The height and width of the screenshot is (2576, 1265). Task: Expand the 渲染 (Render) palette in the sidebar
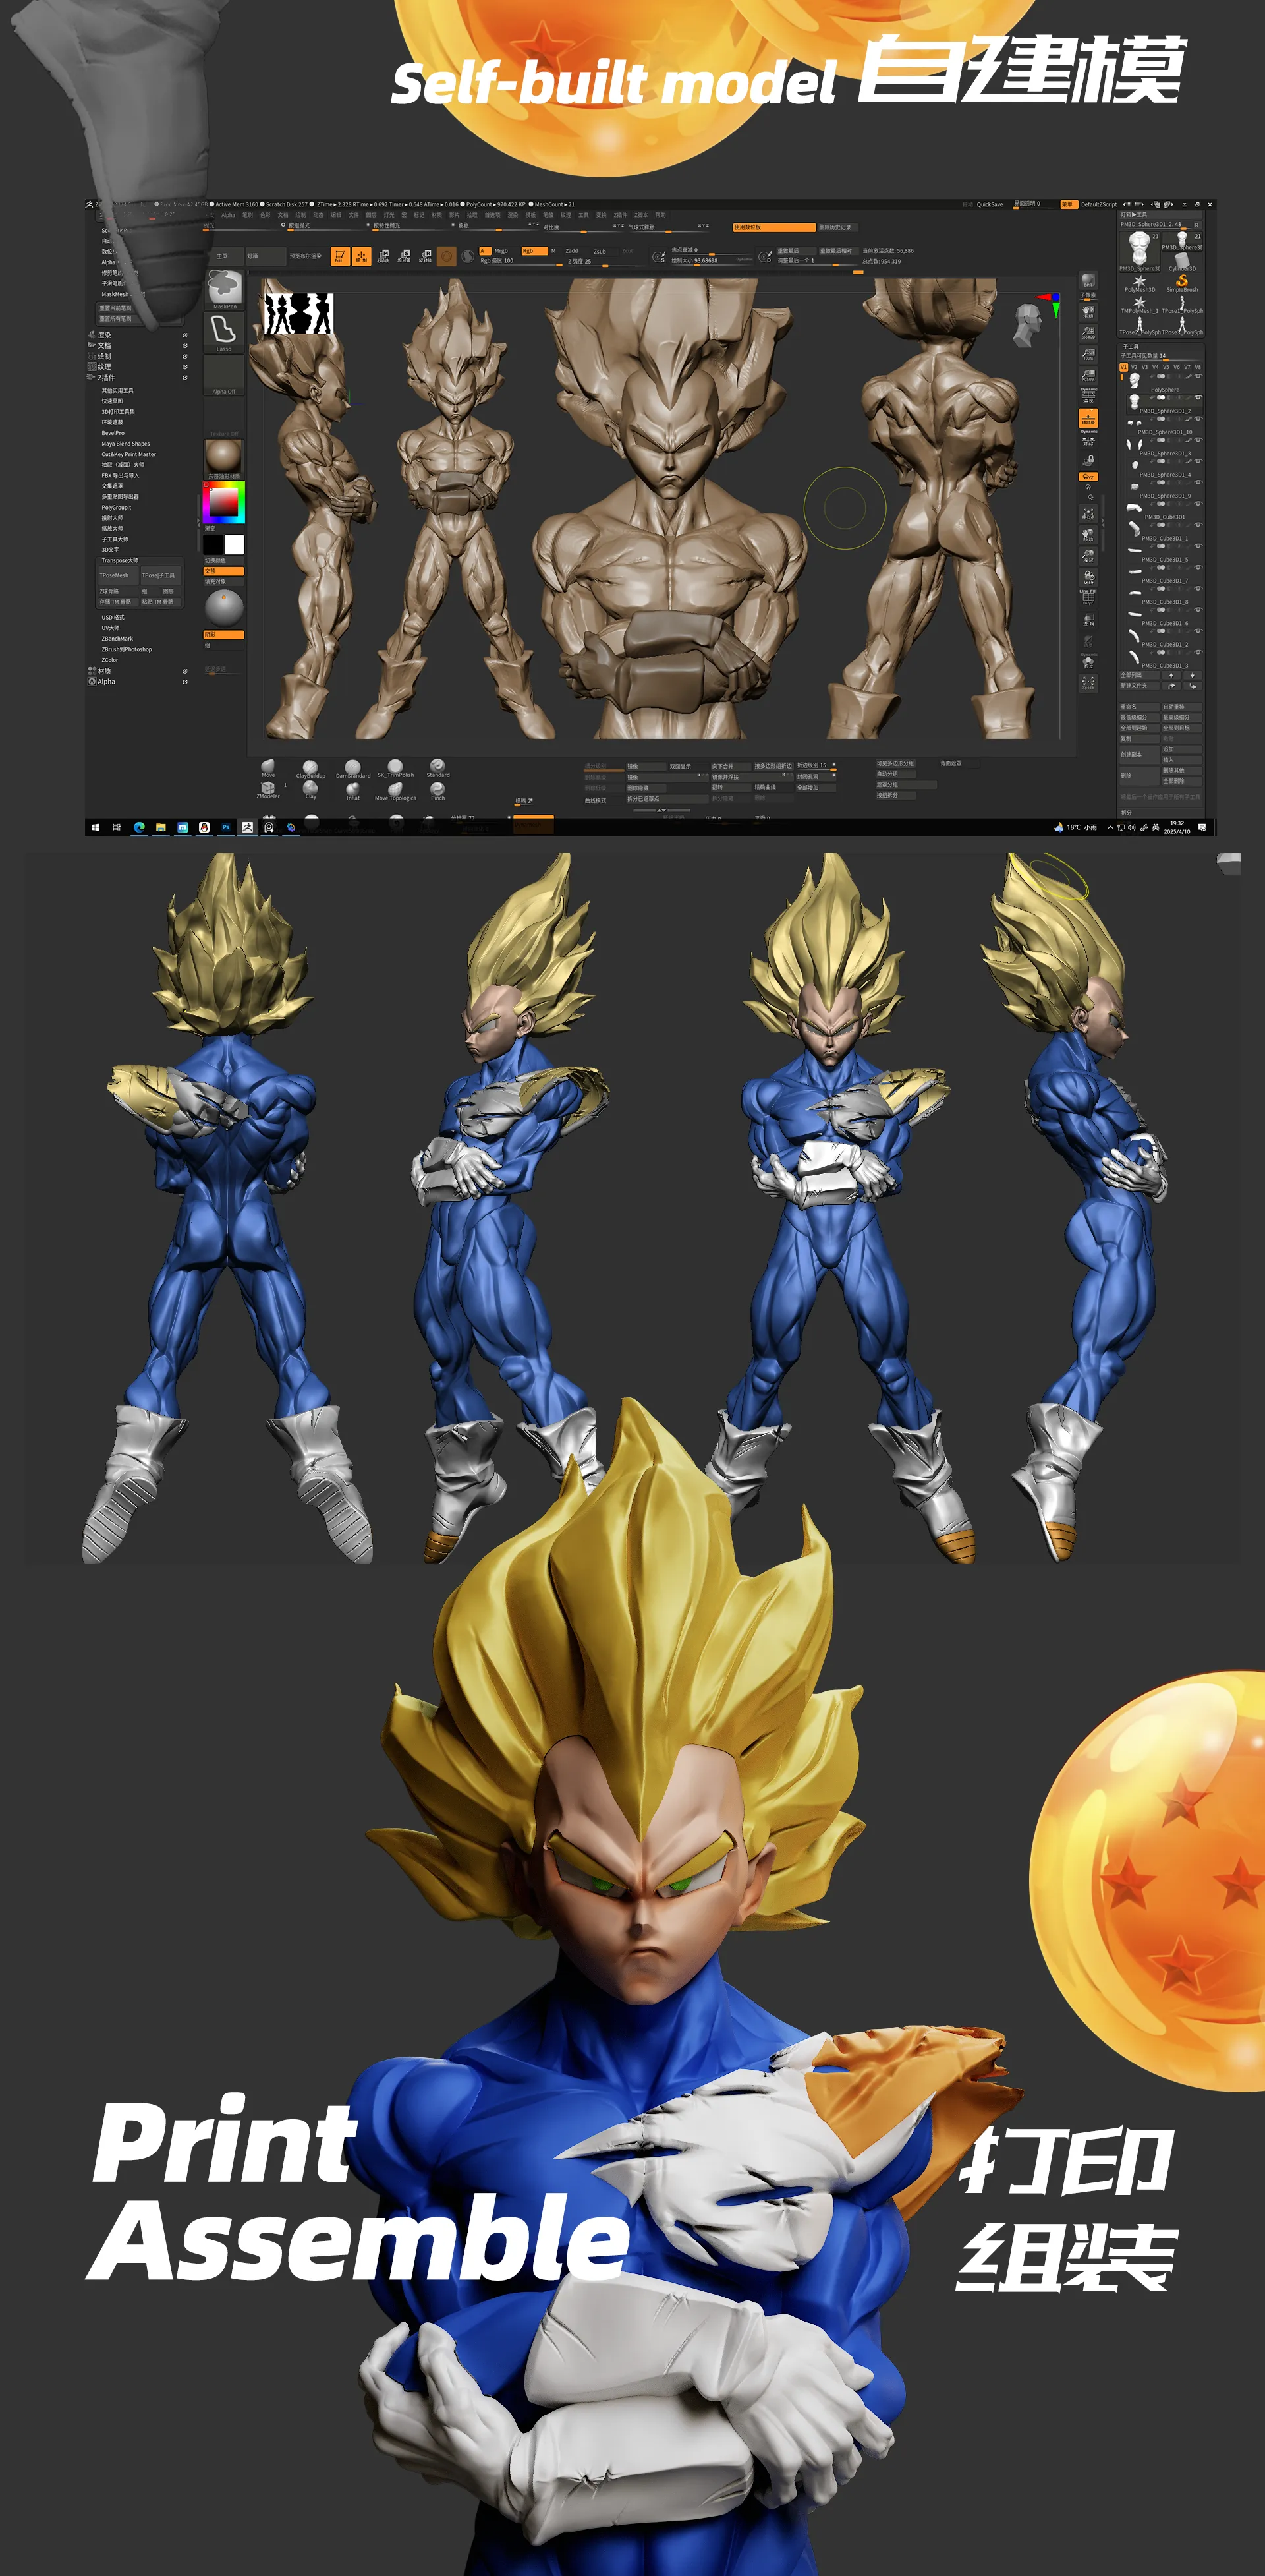pos(105,335)
